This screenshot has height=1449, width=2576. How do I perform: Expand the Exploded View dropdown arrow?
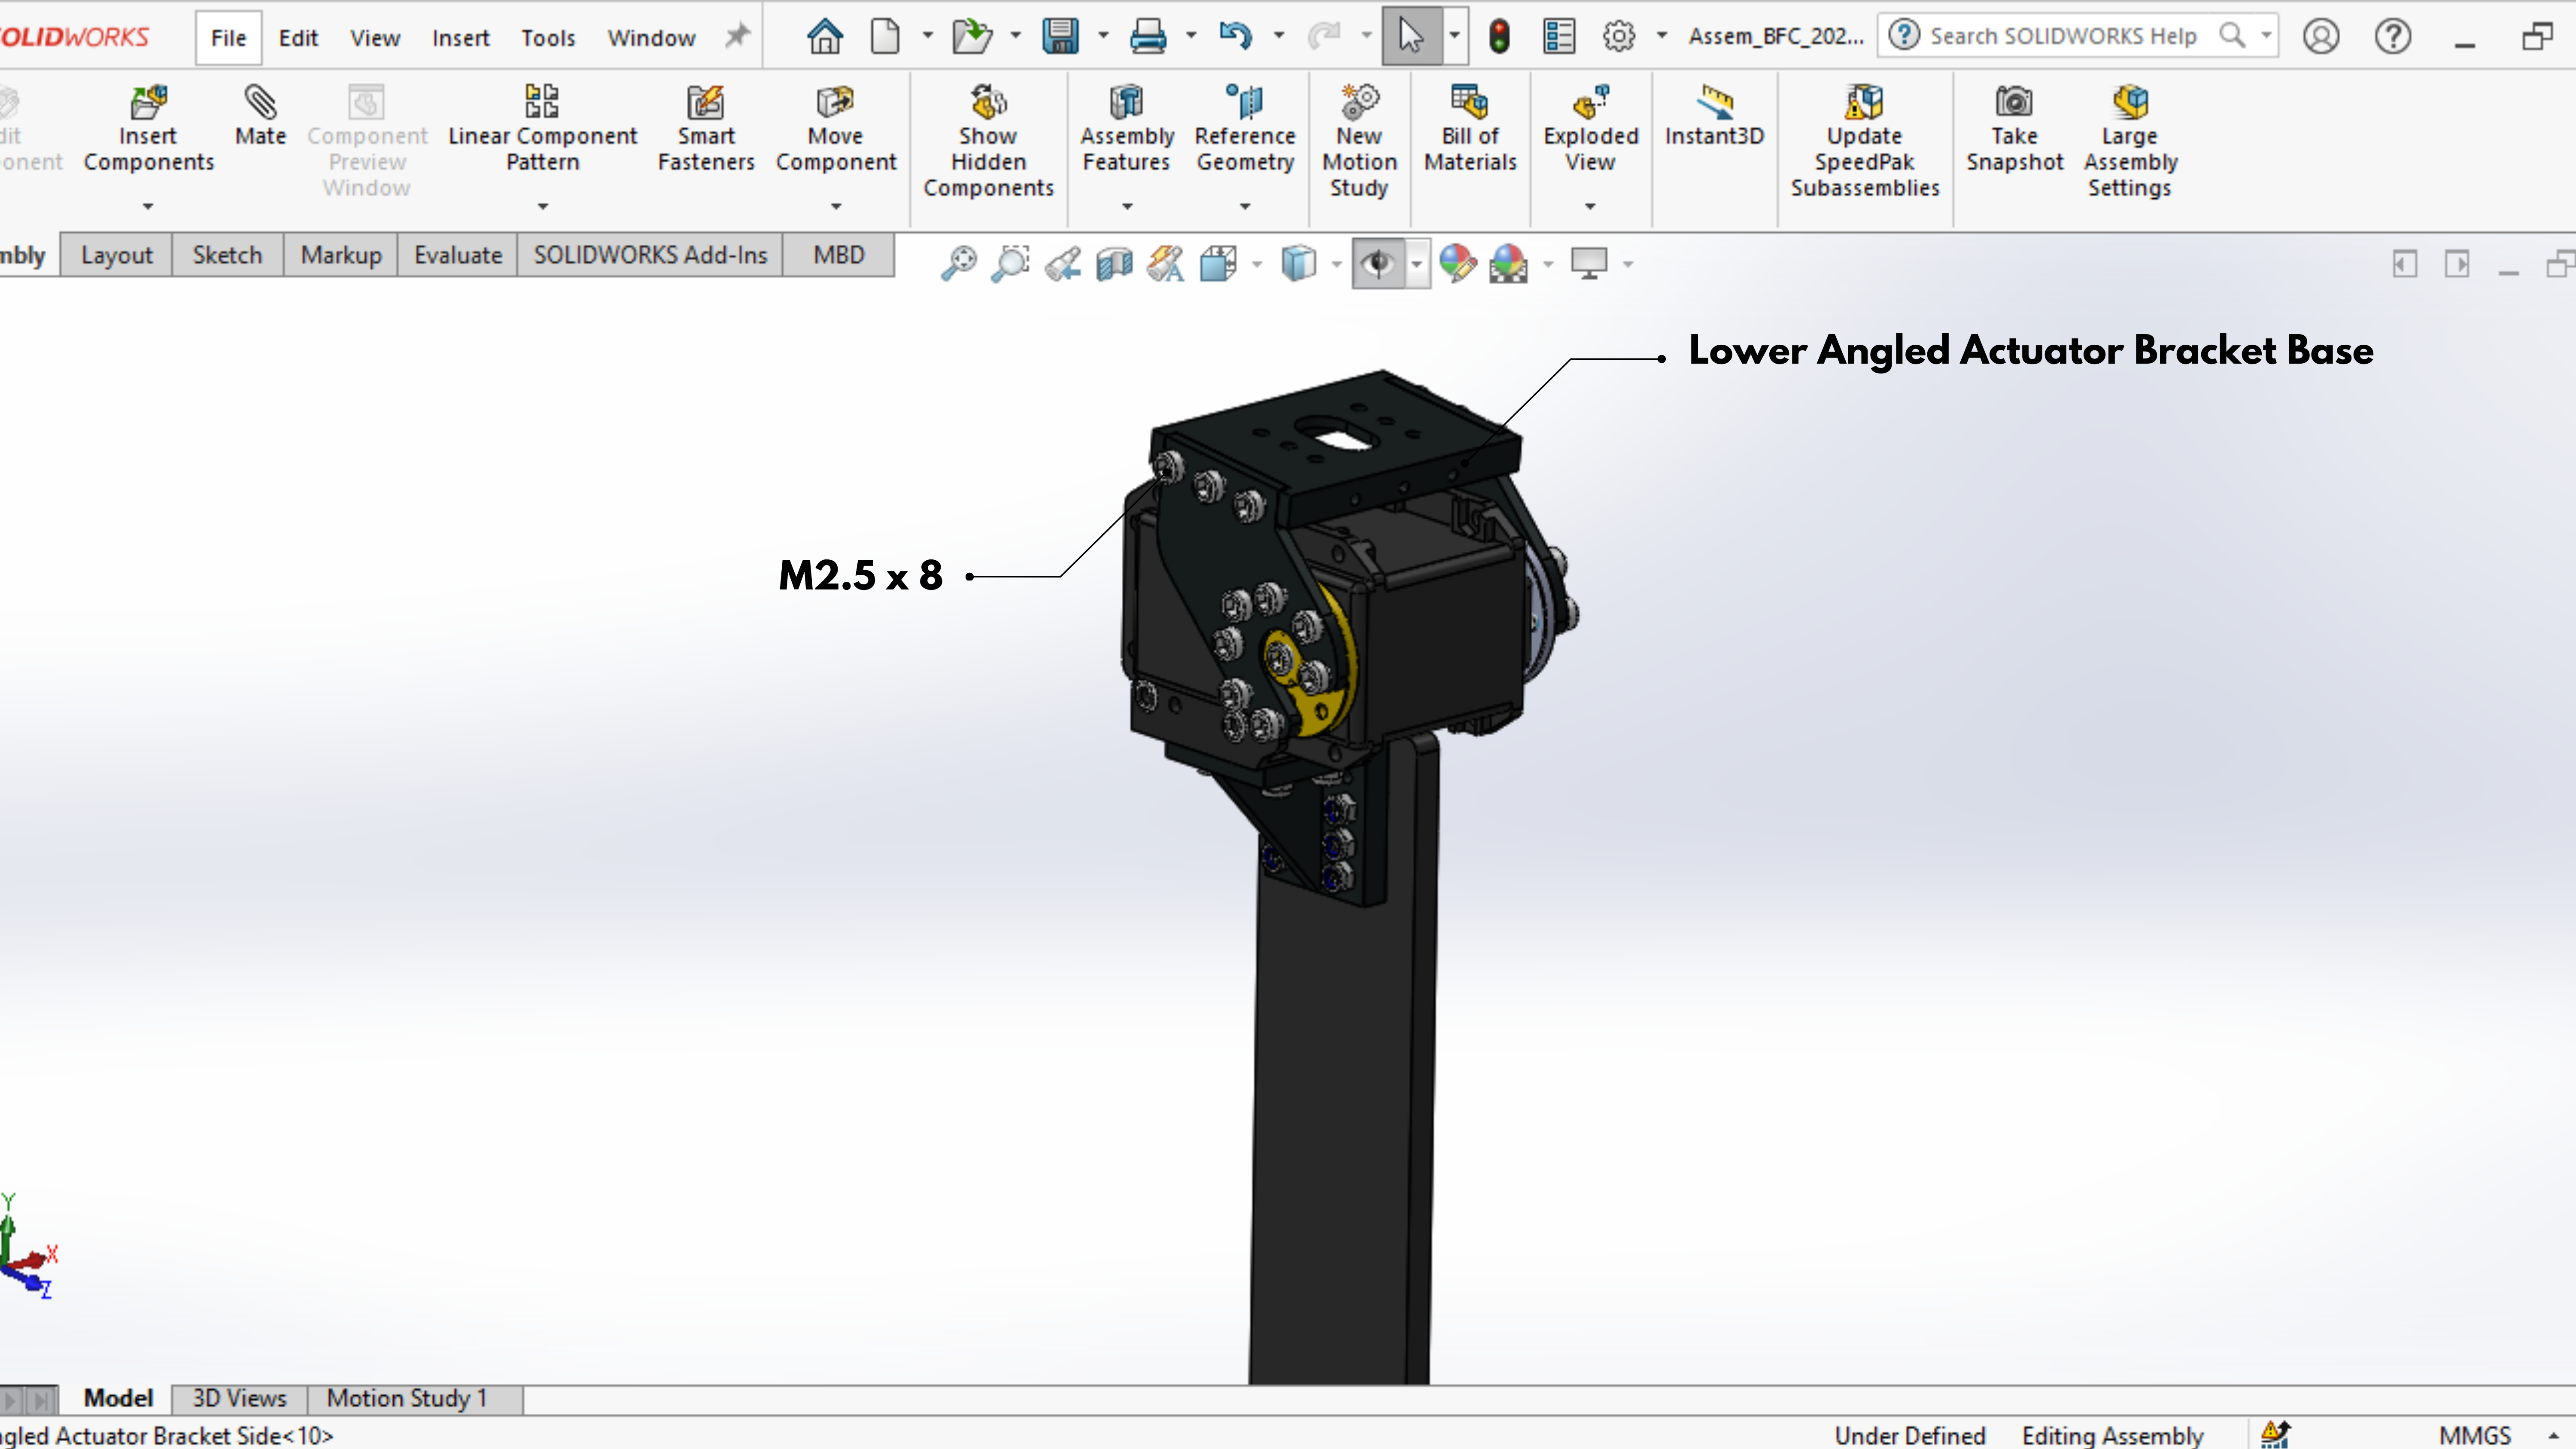(x=1590, y=206)
